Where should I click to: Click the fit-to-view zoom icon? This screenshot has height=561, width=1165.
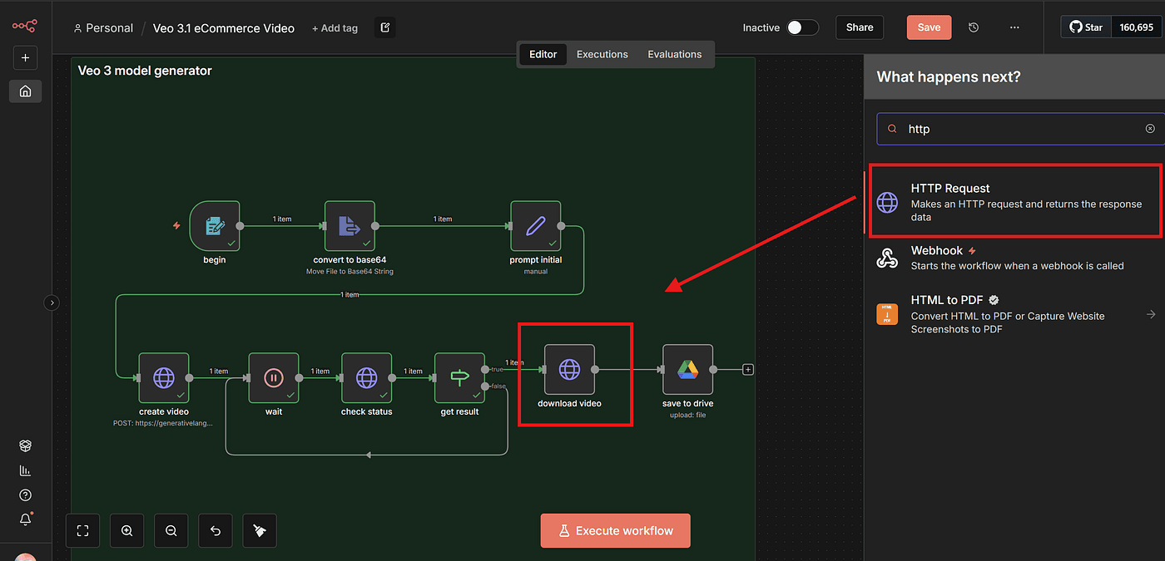tap(82, 530)
